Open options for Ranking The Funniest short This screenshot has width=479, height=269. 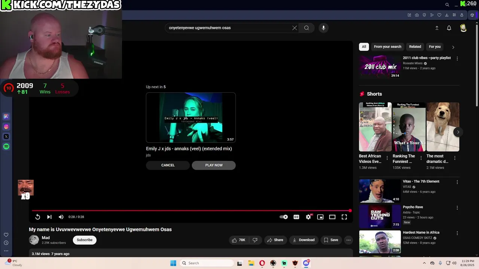click(421, 158)
